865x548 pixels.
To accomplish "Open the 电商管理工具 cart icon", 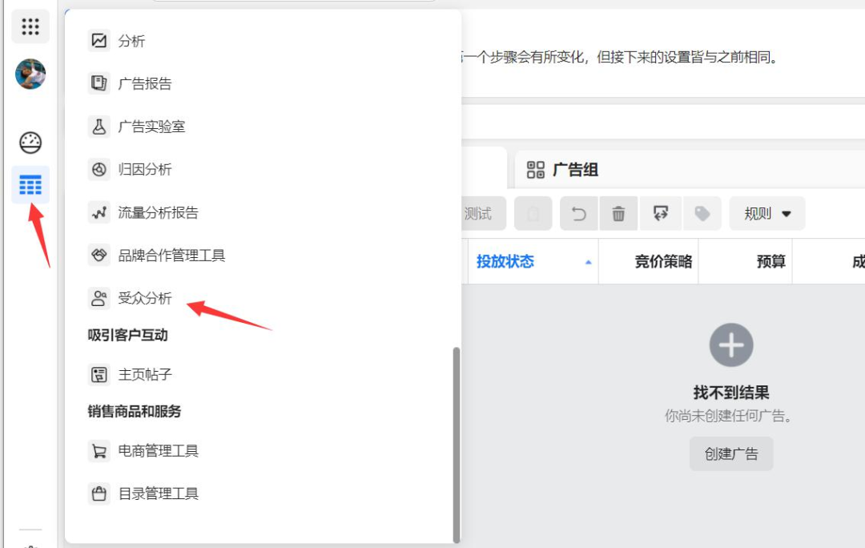I will click(99, 450).
